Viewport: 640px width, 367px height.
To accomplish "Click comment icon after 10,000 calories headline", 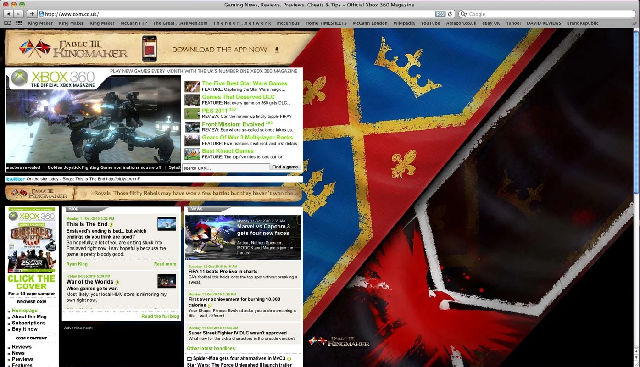I will click(210, 306).
